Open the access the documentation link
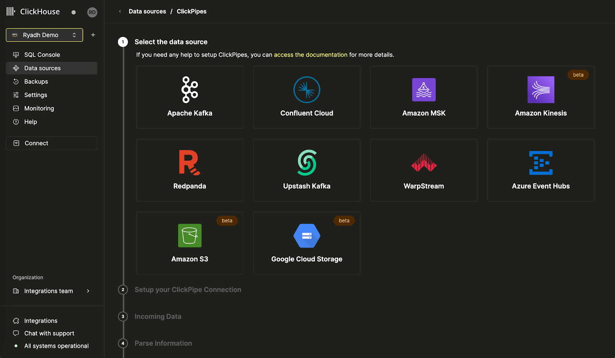Image resolution: width=615 pixels, height=358 pixels. coord(310,55)
